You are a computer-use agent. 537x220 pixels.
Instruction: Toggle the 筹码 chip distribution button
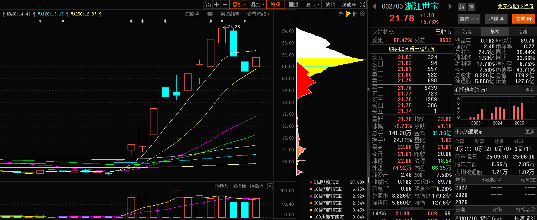click(x=276, y=5)
